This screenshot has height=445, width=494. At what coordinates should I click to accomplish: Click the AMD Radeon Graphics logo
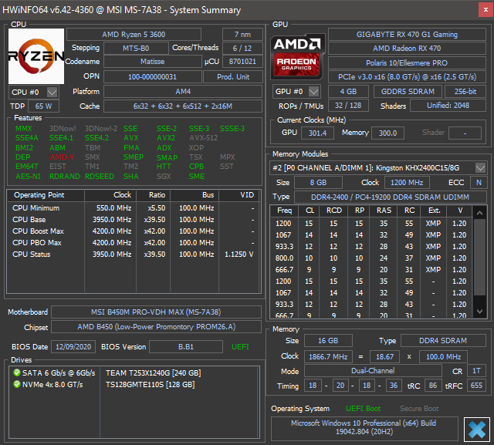[297, 56]
